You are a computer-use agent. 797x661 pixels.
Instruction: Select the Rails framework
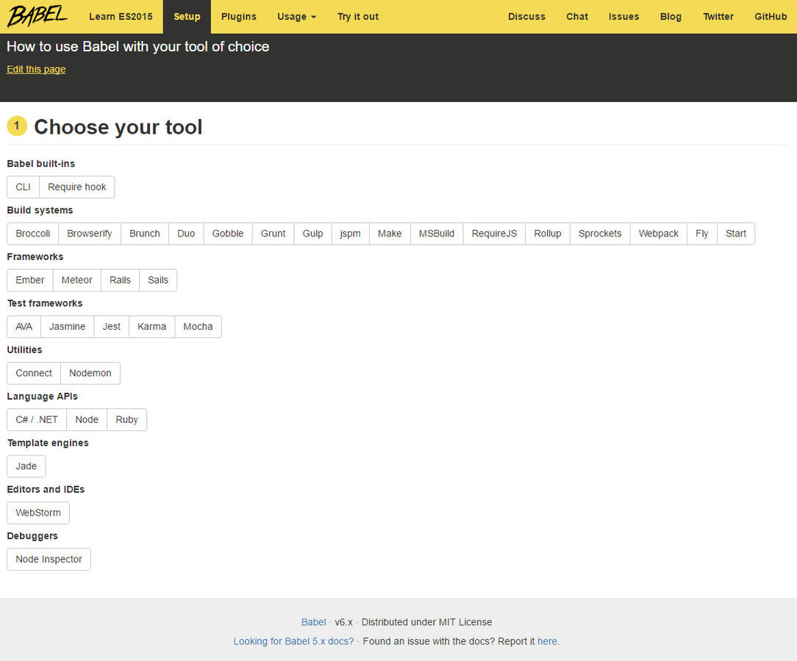(120, 281)
